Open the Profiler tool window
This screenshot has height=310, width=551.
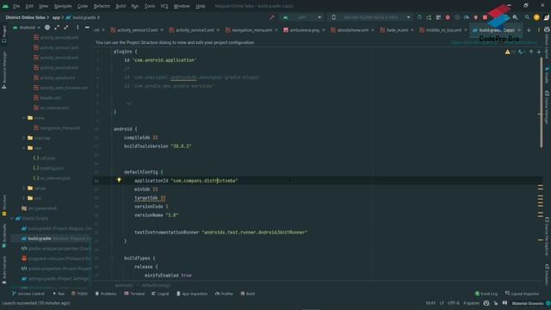coord(224,294)
